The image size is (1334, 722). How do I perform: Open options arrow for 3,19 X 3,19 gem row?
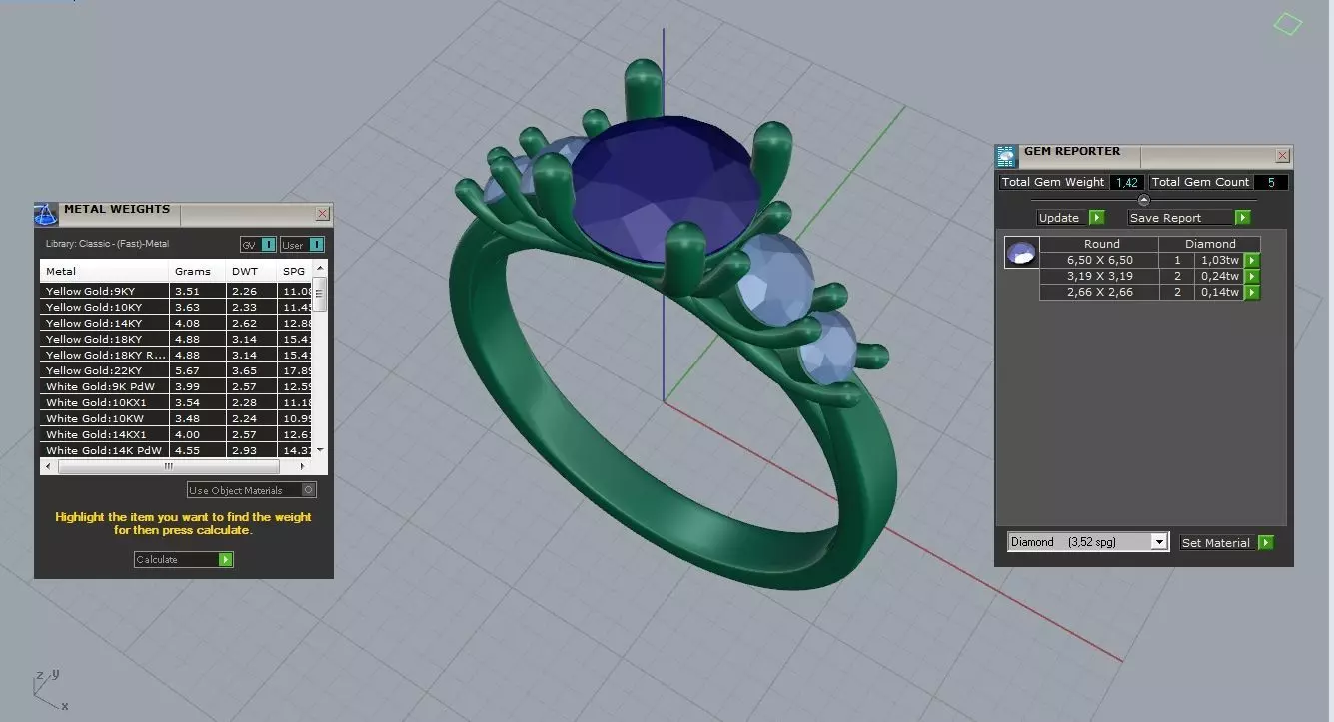[x=1252, y=277]
